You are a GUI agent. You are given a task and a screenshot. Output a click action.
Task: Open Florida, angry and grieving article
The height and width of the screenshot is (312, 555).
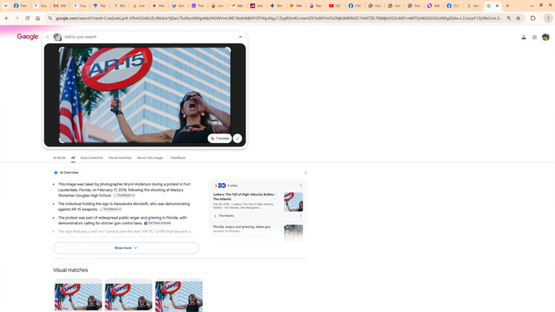242,228
